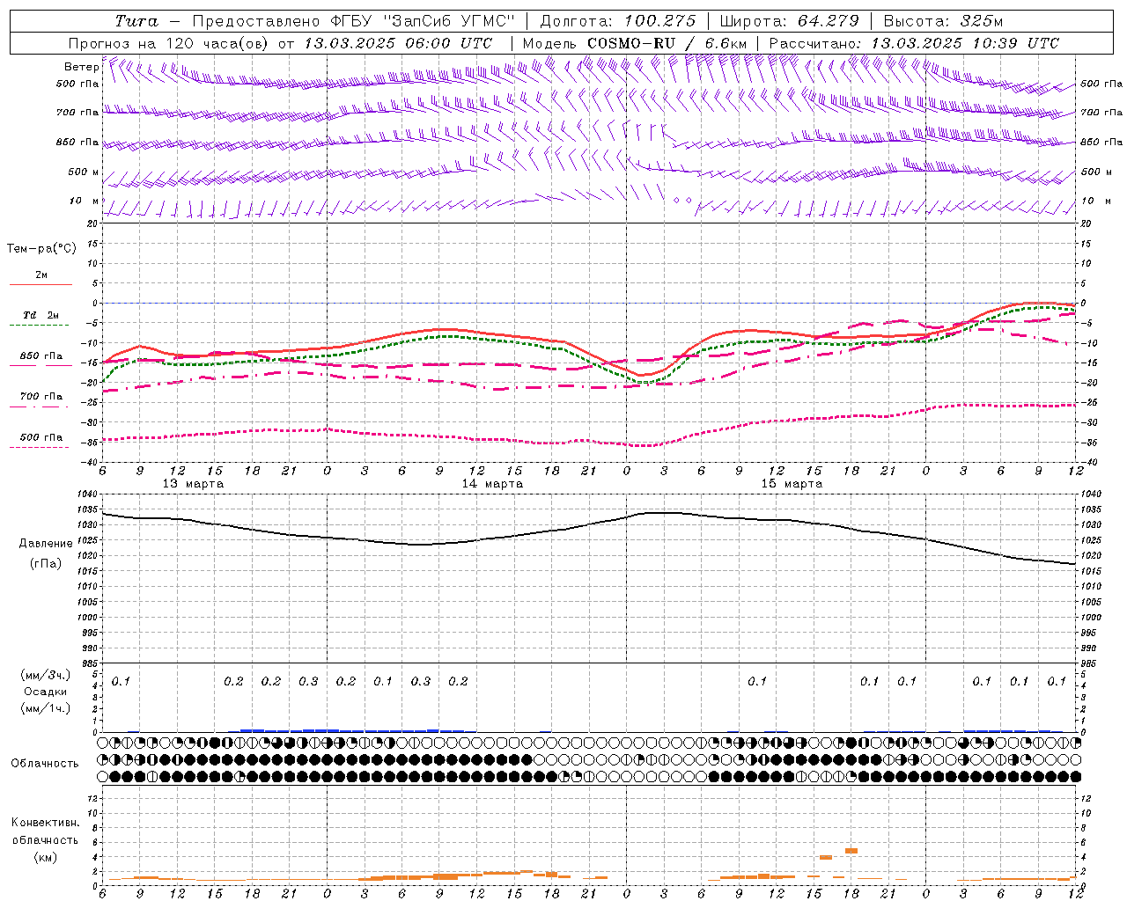Click the "14 марта" date label
Image resolution: width=1127 pixels, height=901 pixels.
[x=492, y=483]
